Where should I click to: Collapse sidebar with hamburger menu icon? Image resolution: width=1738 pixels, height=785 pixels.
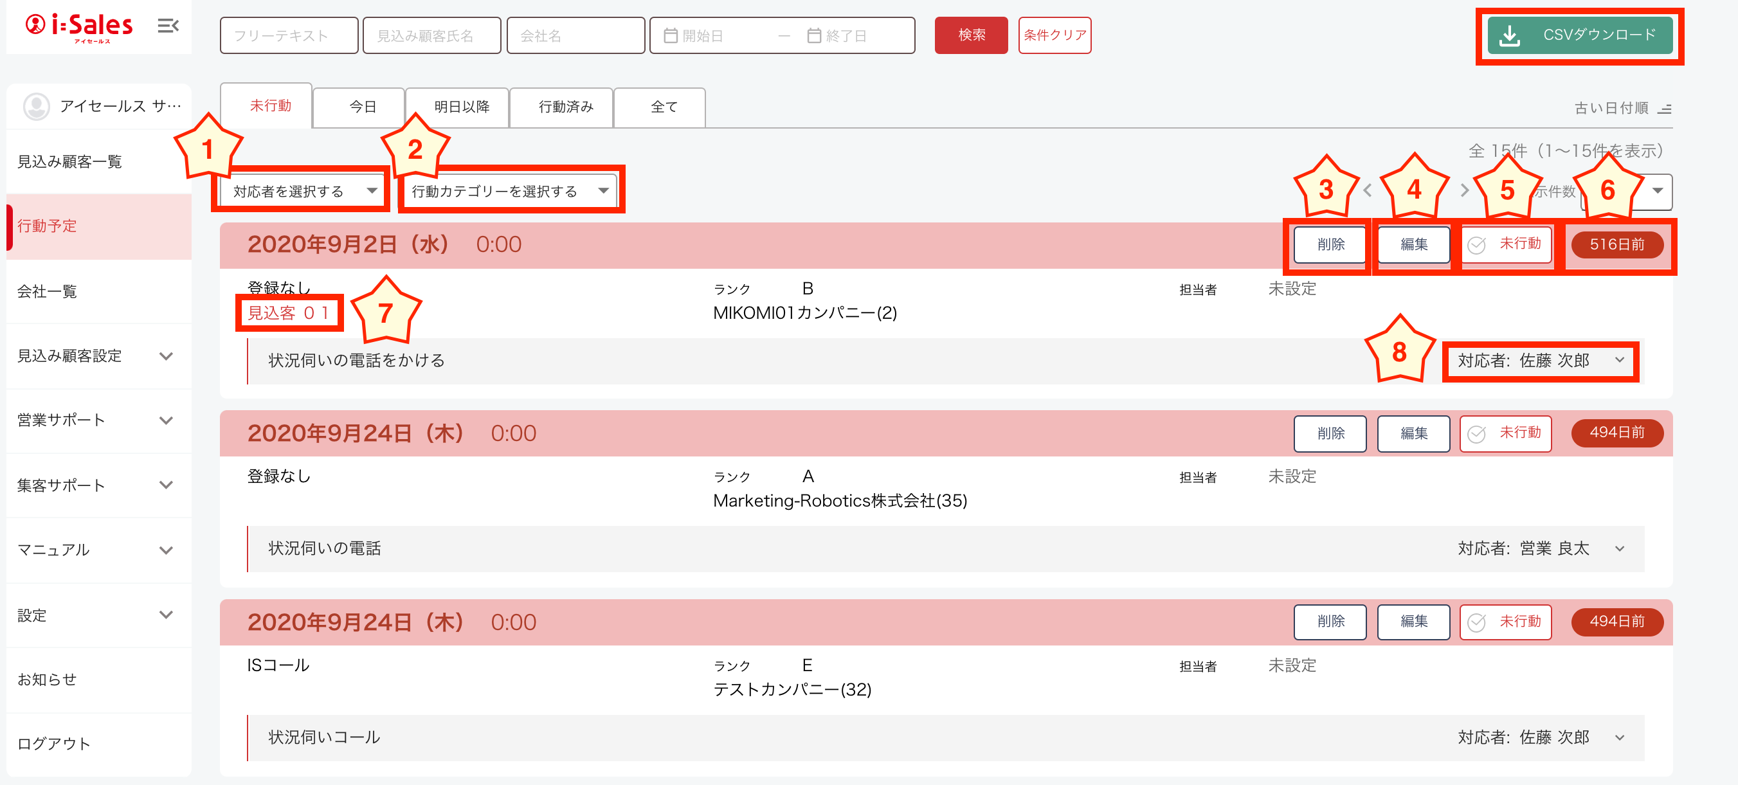167,26
